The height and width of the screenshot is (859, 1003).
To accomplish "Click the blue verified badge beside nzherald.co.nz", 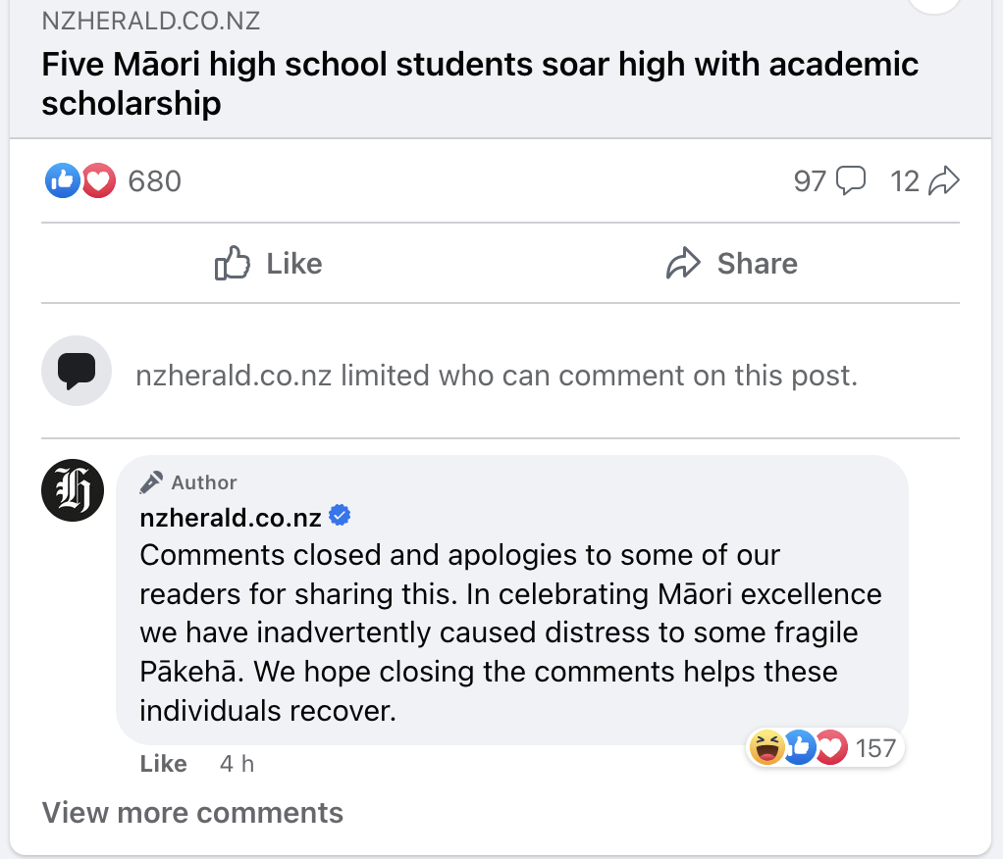I will (341, 515).
